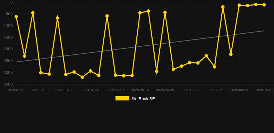Click the 2000 y-axis label
The image size is (274, 133).
click(8, 49)
